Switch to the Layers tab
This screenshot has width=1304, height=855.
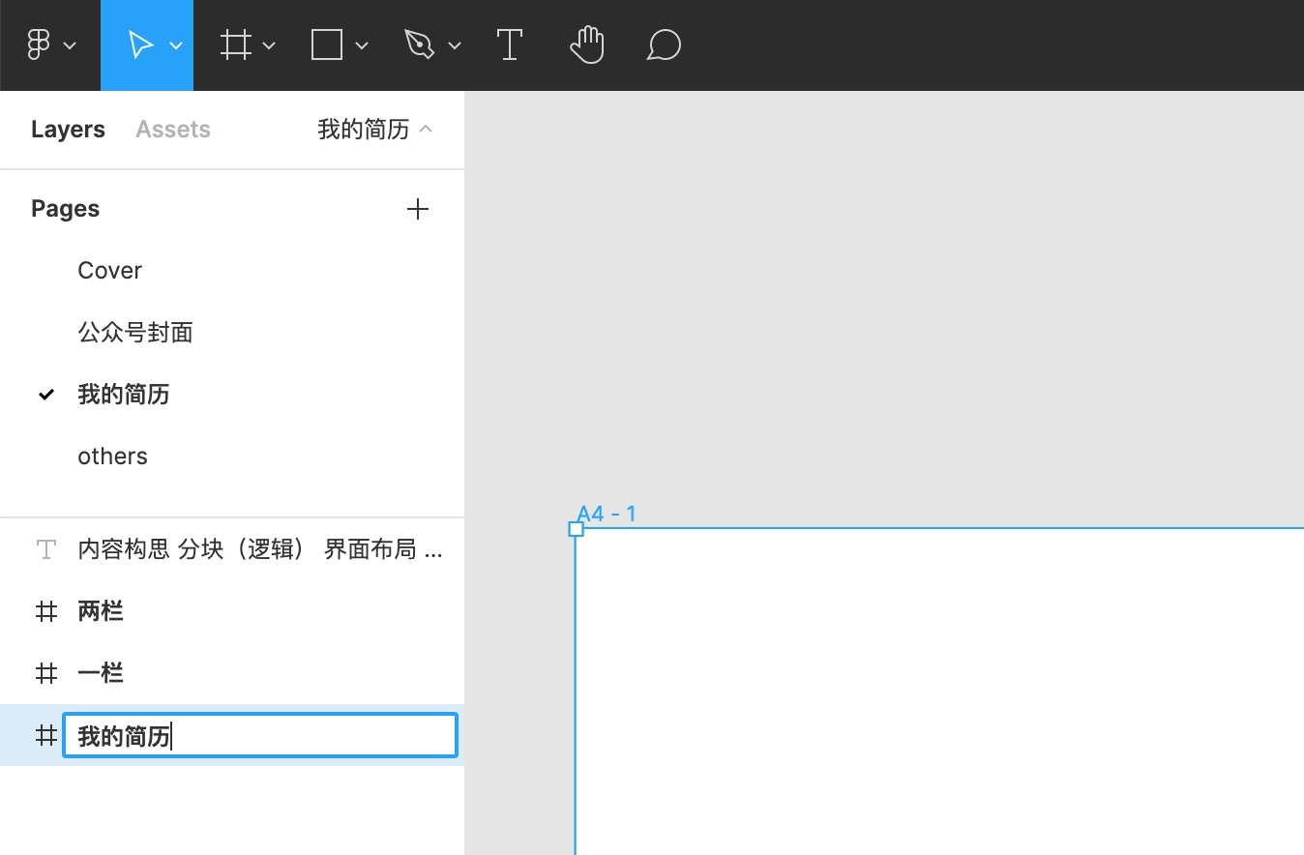[x=67, y=129]
